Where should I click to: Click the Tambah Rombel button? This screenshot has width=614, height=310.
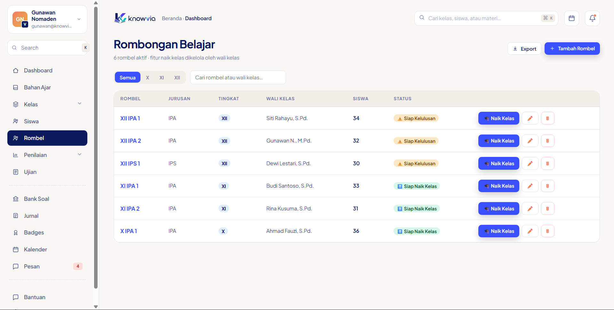(572, 48)
